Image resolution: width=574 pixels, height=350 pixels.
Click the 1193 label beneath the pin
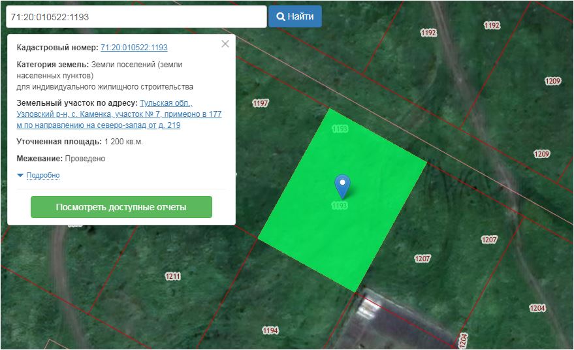[340, 206]
